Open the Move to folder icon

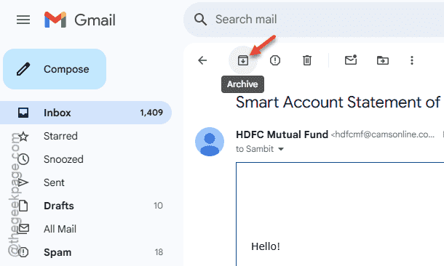[x=383, y=60]
